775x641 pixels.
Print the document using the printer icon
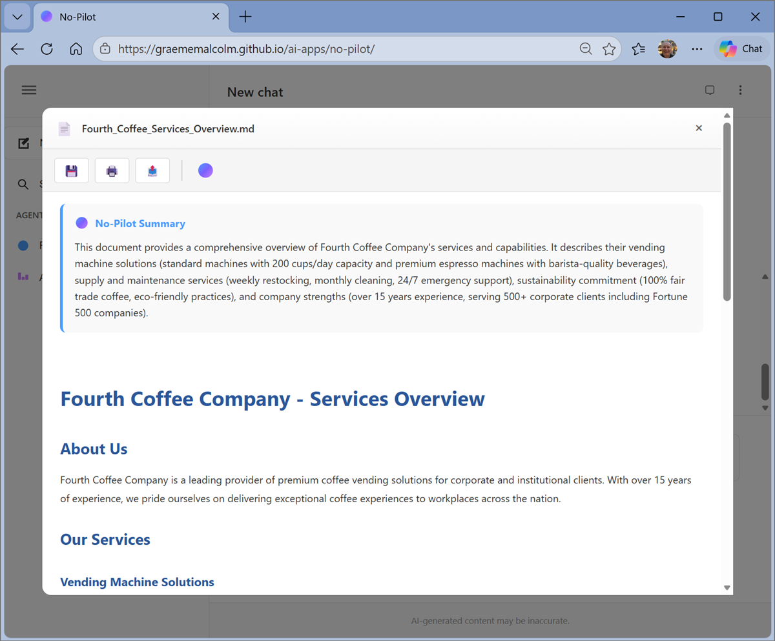(x=112, y=170)
